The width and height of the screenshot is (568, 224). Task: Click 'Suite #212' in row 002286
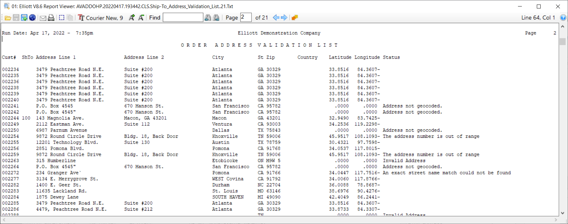coord(138,209)
